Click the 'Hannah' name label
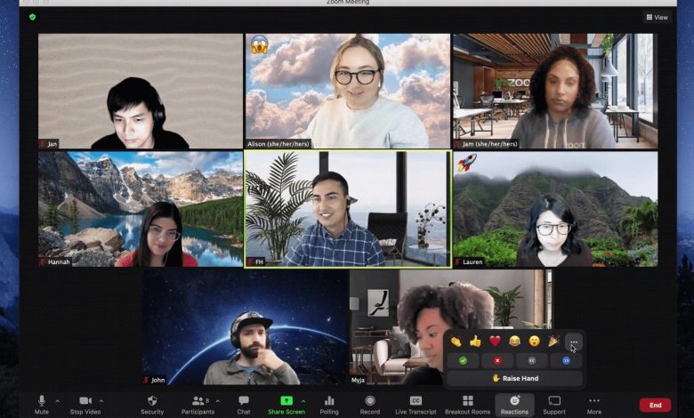 (59, 261)
